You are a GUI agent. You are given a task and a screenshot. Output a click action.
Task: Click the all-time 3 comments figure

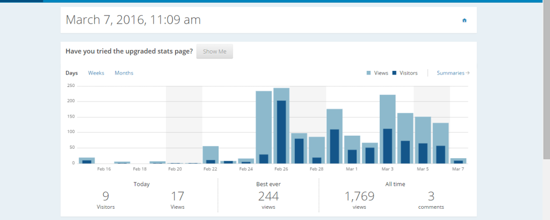pyautogui.click(x=431, y=196)
